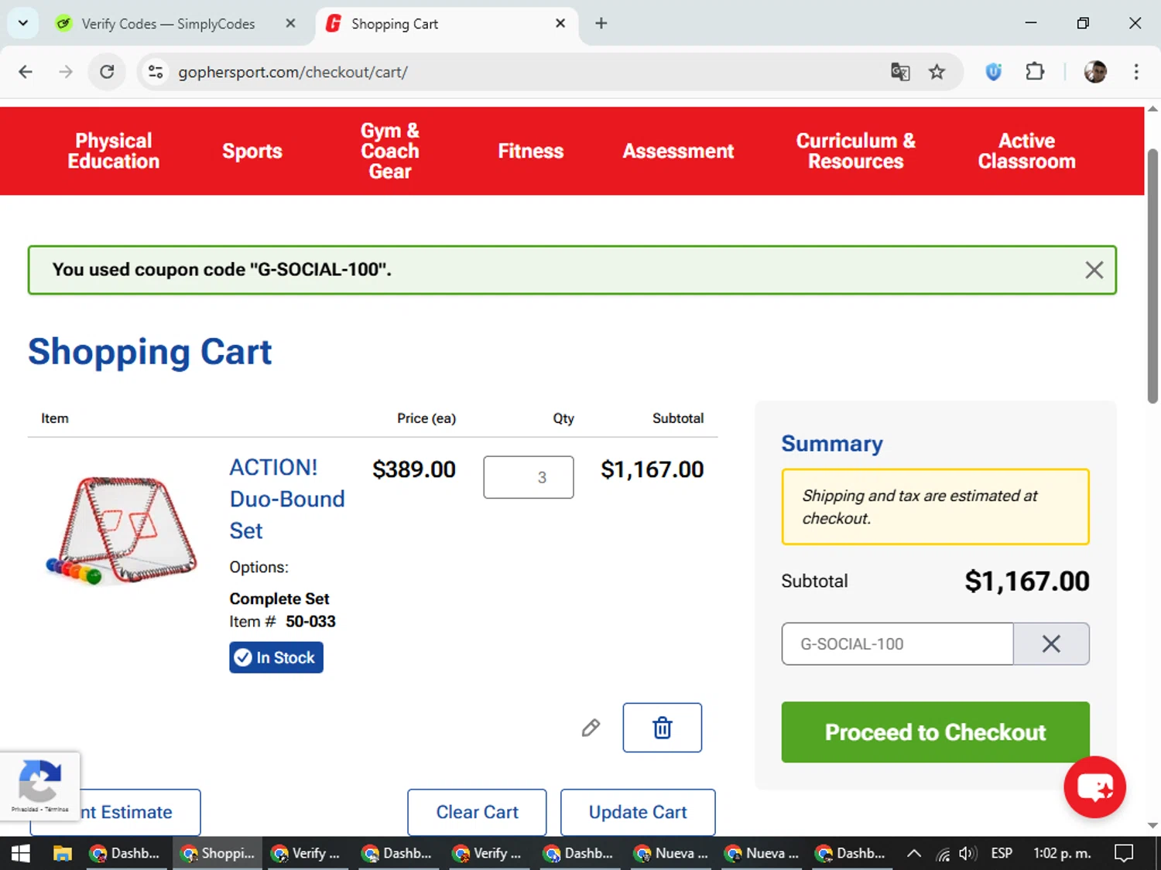Click the page vertical scrollbar
1161x870 pixels.
tap(1152, 276)
